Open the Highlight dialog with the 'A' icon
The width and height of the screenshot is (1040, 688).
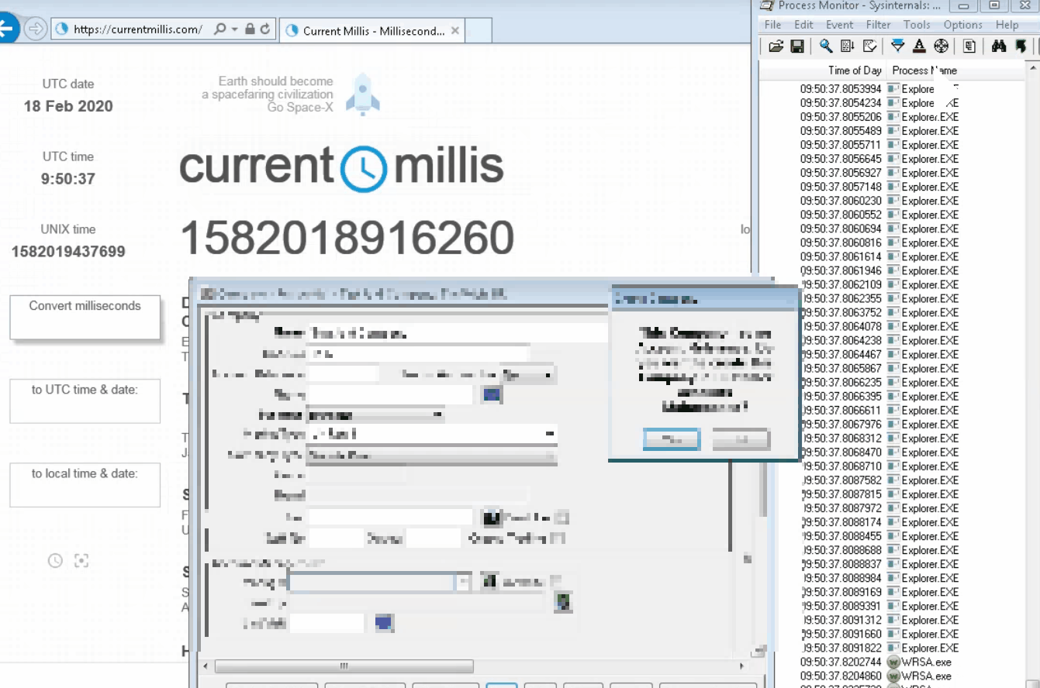coord(919,46)
